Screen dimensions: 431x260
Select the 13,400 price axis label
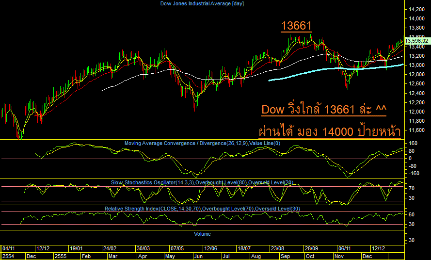[x=416, y=47]
